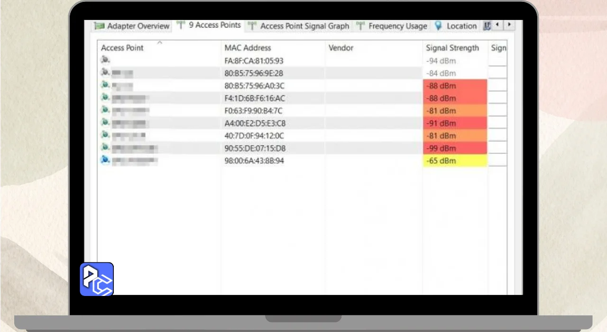Image resolution: width=607 pixels, height=332 pixels.
Task: Click access point icon for 90:55:DE:07:15:D8
Action: point(105,148)
